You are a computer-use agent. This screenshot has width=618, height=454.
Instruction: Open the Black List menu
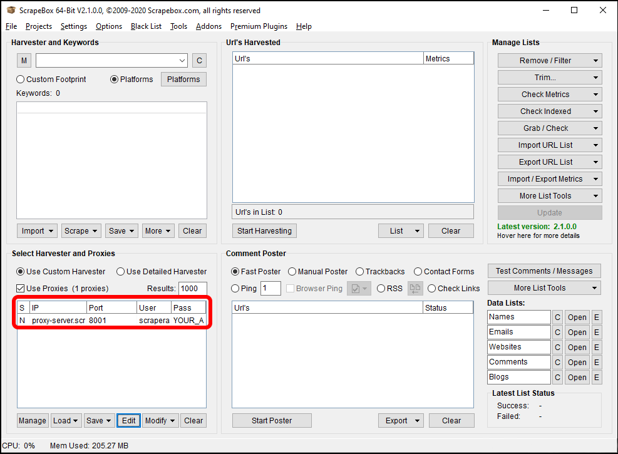[146, 26]
